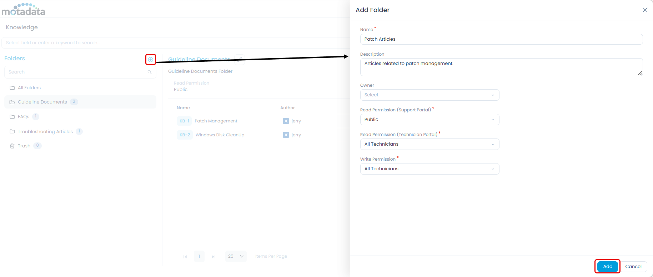Click the folder Name input field
653x277 pixels.
[x=501, y=39]
